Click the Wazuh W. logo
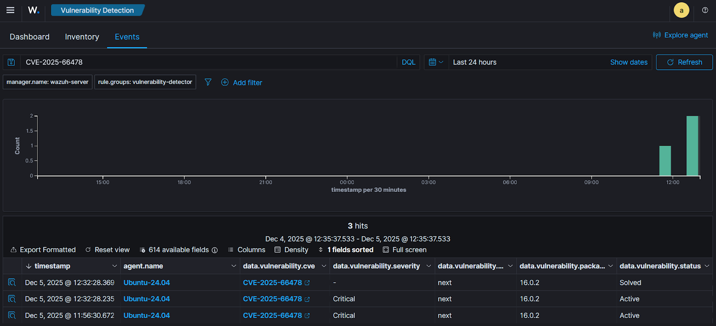716x326 pixels. 34,10
